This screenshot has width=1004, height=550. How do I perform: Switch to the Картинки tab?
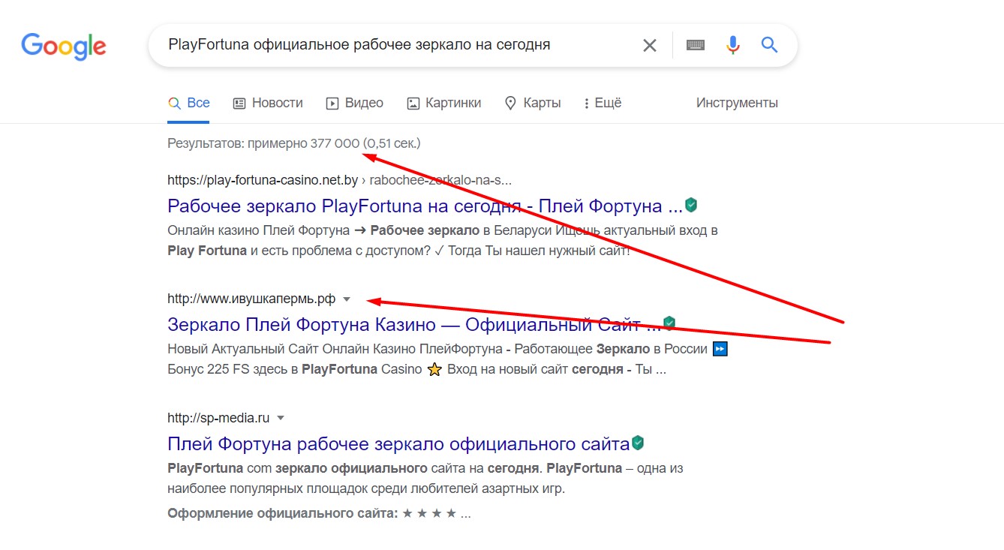click(x=443, y=103)
